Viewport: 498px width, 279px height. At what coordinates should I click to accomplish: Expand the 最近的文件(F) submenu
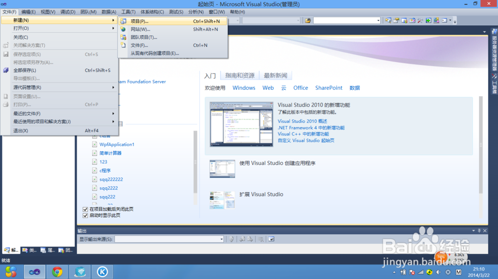(60, 113)
